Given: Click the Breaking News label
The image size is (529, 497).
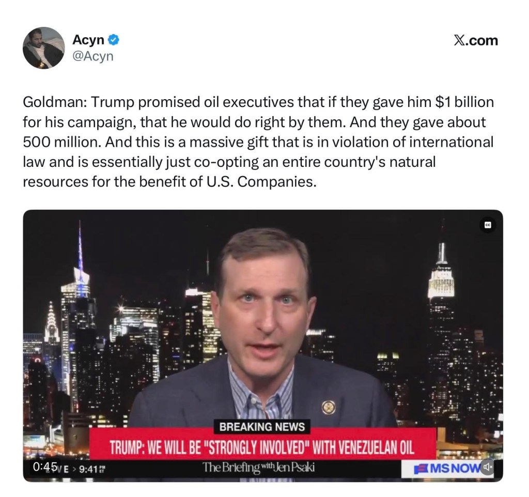Looking at the screenshot, I should pos(262,427).
